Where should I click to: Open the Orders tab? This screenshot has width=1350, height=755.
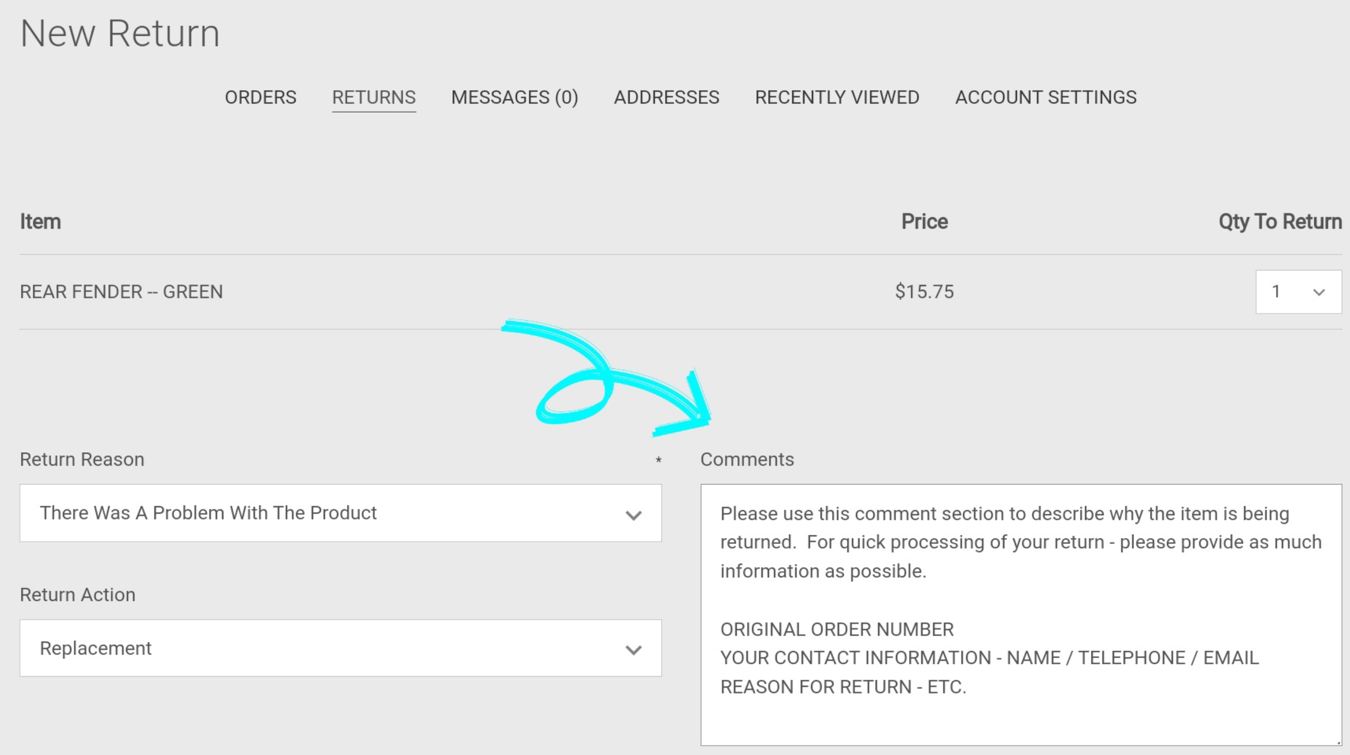coord(260,97)
